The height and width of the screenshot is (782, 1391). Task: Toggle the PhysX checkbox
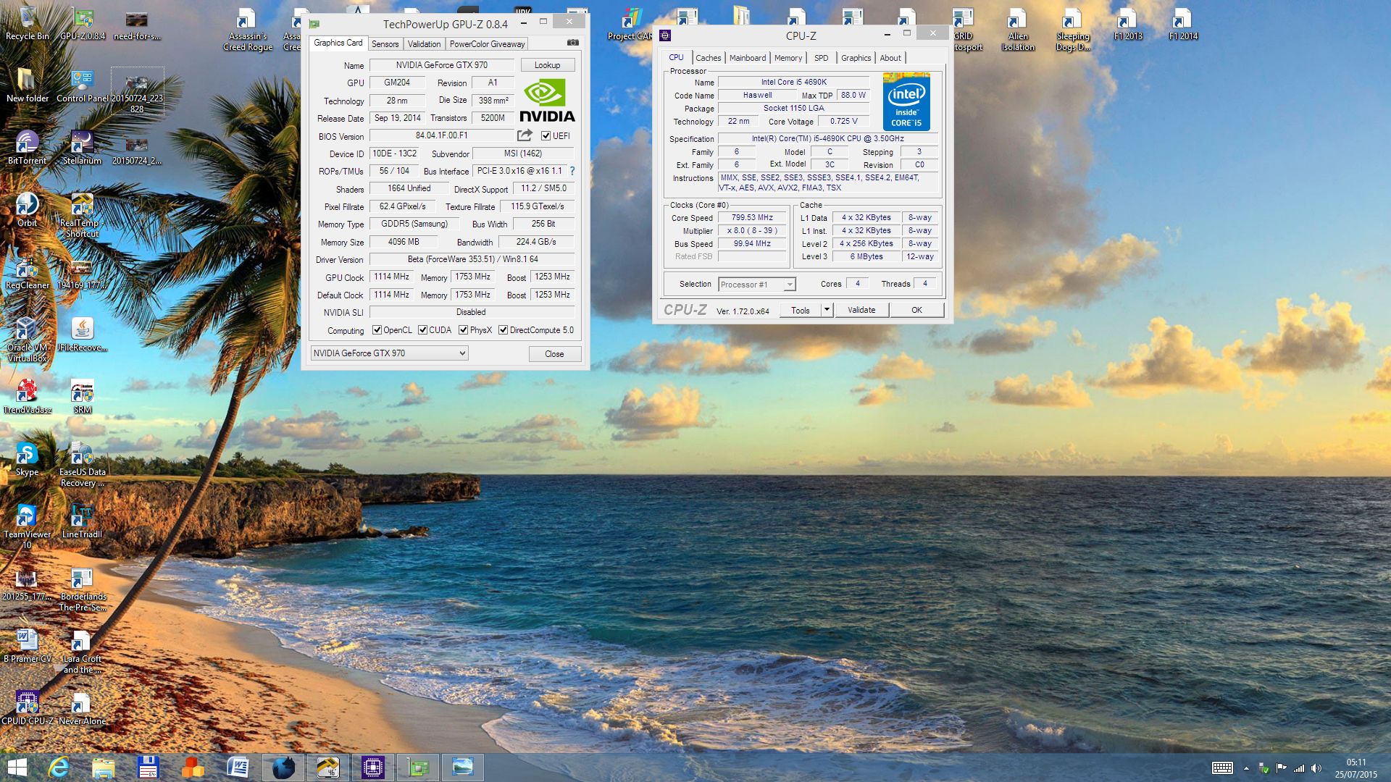coord(463,330)
